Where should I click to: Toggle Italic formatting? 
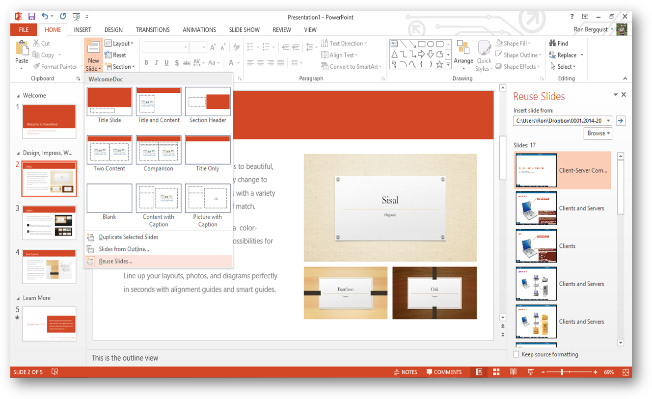click(x=156, y=63)
